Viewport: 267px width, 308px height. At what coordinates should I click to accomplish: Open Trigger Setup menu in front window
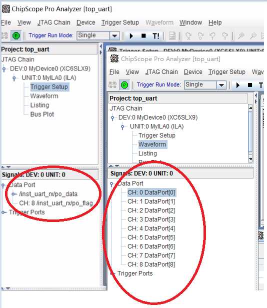click(226, 72)
